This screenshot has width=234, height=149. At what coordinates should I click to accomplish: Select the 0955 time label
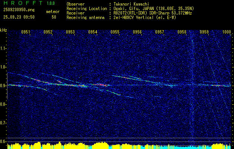click(x=115, y=32)
